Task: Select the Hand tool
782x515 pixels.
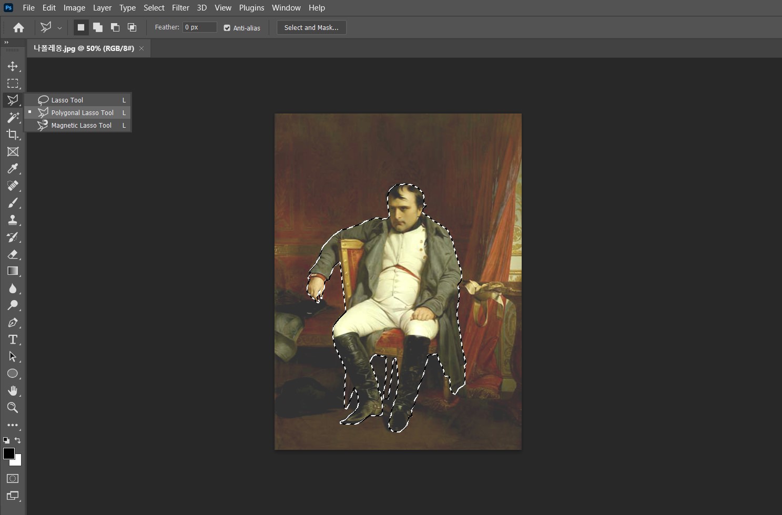Action: tap(13, 390)
